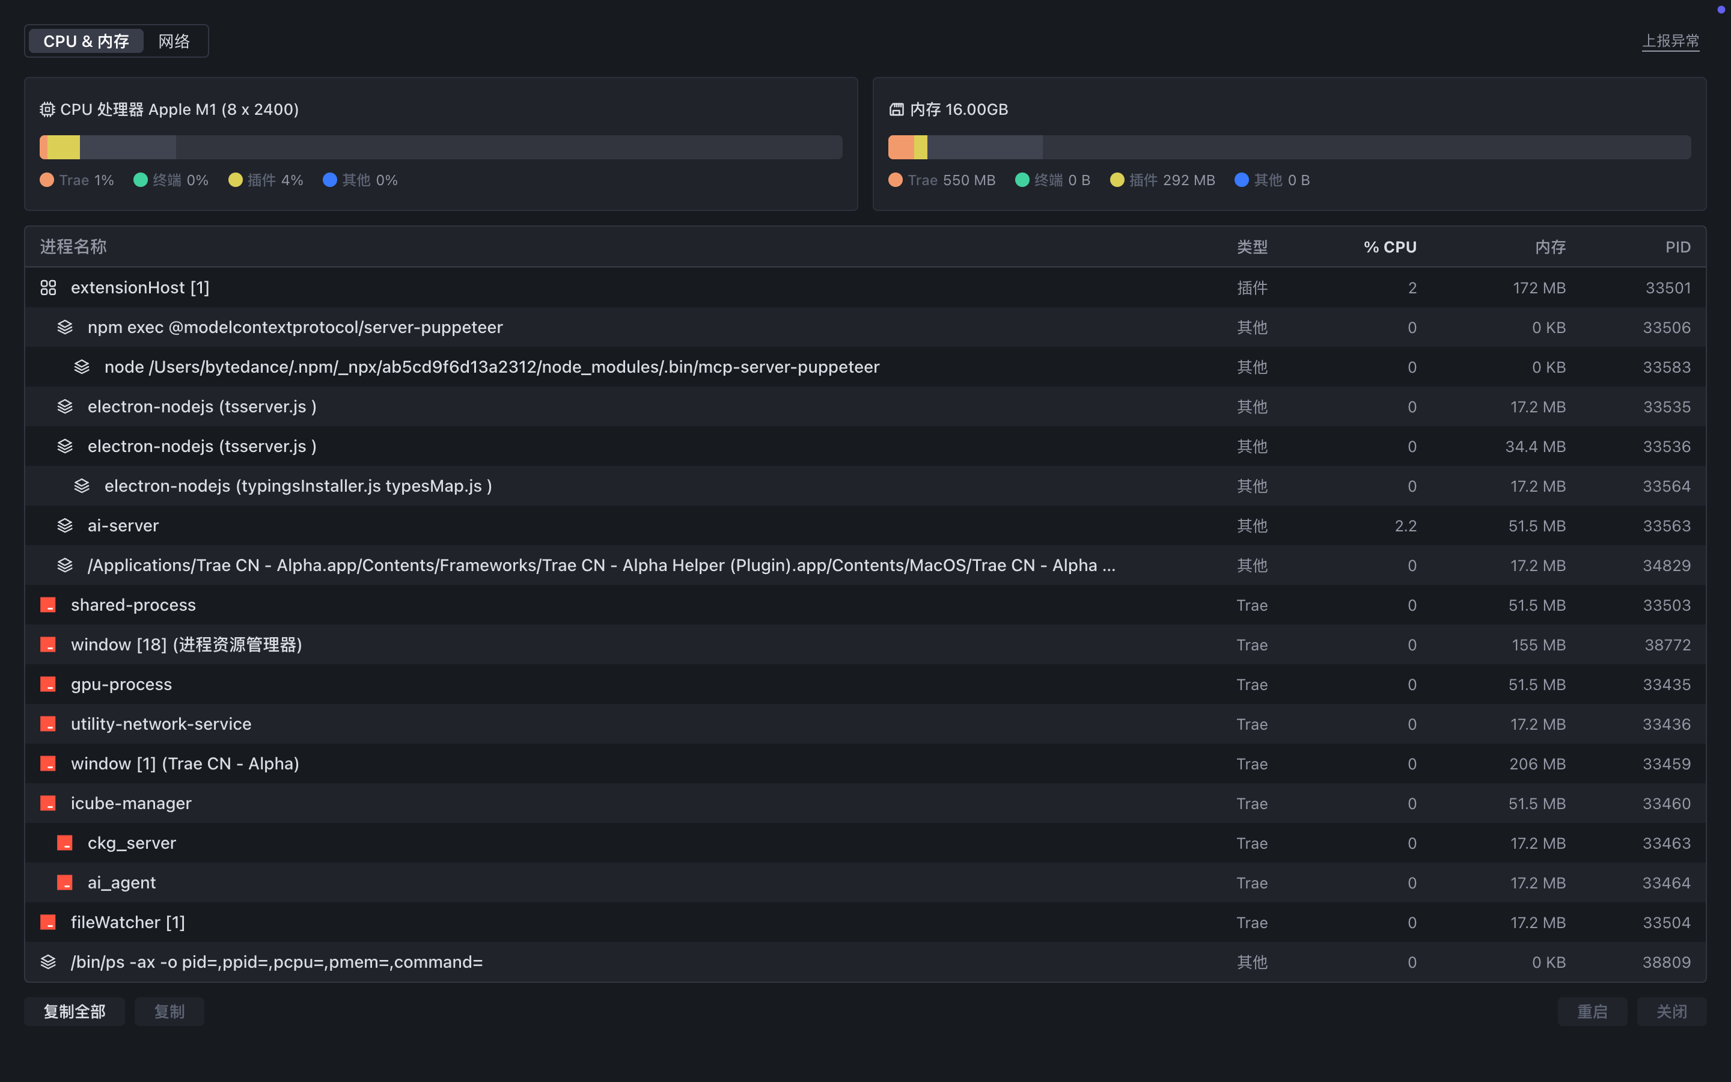Sort by the PID column header

pyautogui.click(x=1678, y=248)
